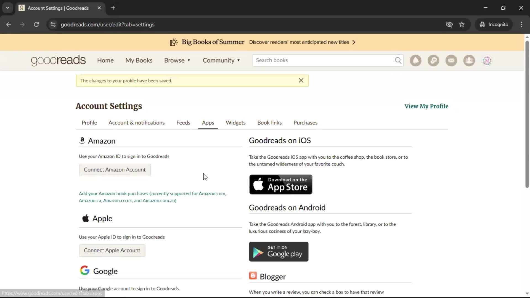Click the Big Books of Summer icon
Viewport: 530px width, 298px height.
click(x=174, y=42)
